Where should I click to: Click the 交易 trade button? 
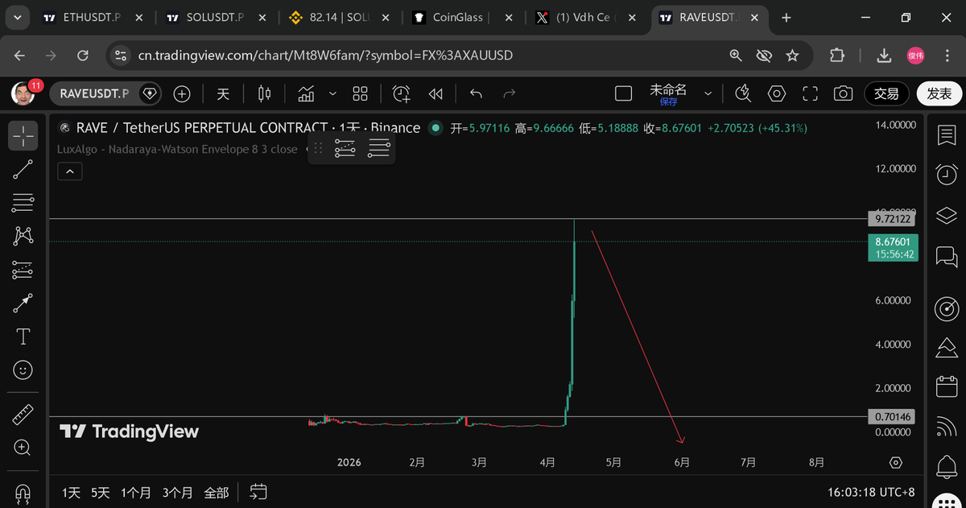point(887,94)
